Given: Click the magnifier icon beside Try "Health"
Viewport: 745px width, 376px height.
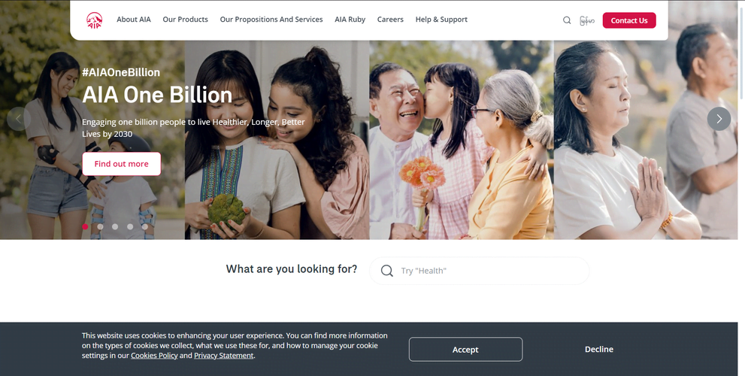Looking at the screenshot, I should [386, 271].
